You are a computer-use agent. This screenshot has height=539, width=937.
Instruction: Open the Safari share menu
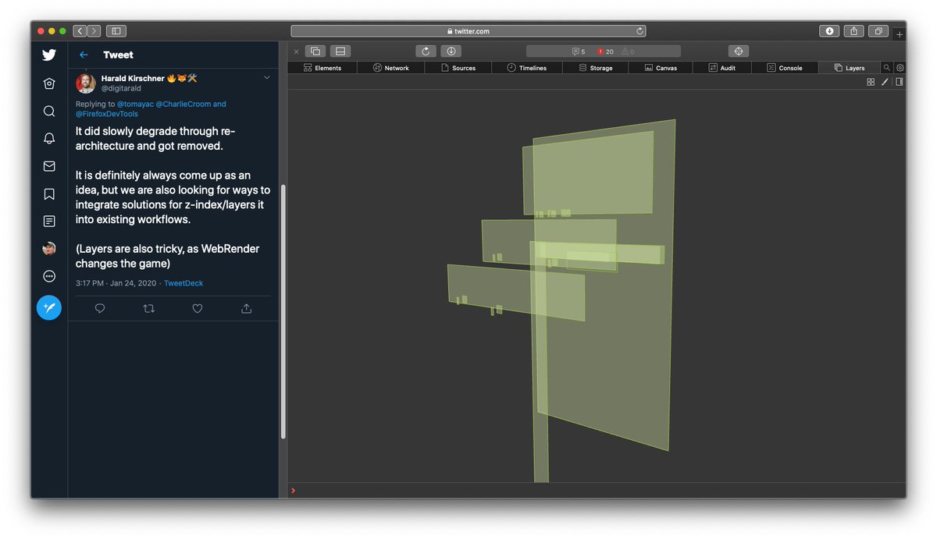tap(853, 30)
